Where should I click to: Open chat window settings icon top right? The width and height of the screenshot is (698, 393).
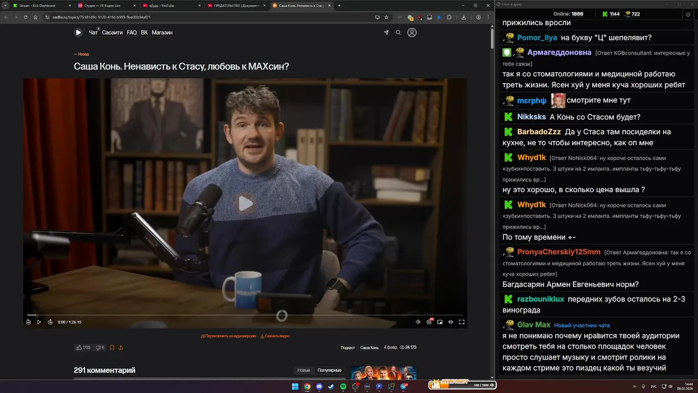(x=688, y=14)
